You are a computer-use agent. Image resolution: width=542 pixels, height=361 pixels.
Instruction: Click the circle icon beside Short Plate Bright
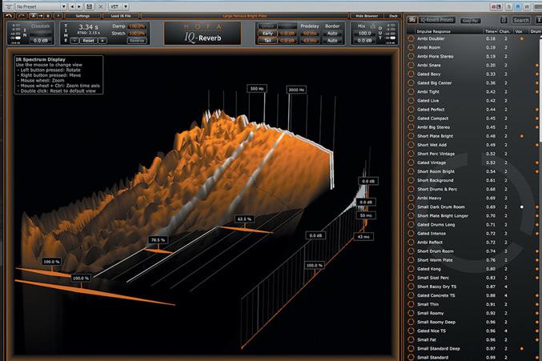click(x=411, y=136)
